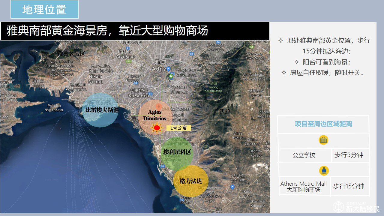Viewport: 384px width, 216px height.
Task: Click the Sfittos map label
Action: (x=252, y=142)
